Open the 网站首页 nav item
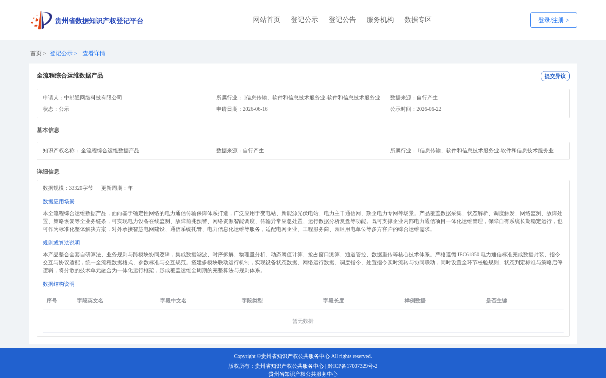 267,20
